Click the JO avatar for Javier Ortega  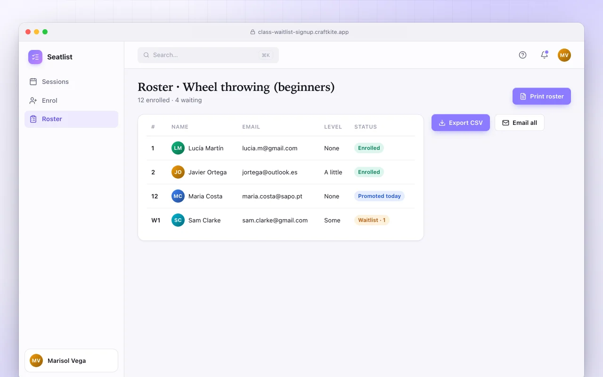click(x=178, y=172)
